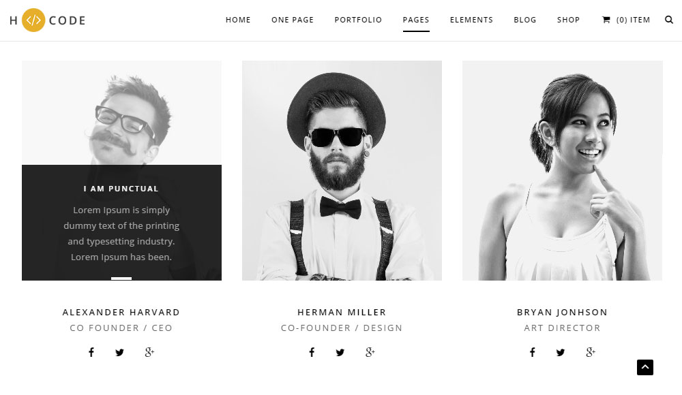The height and width of the screenshot is (395, 682).
Task: Visit Herman Miller's Facebook profile icon
Action: [x=312, y=352]
